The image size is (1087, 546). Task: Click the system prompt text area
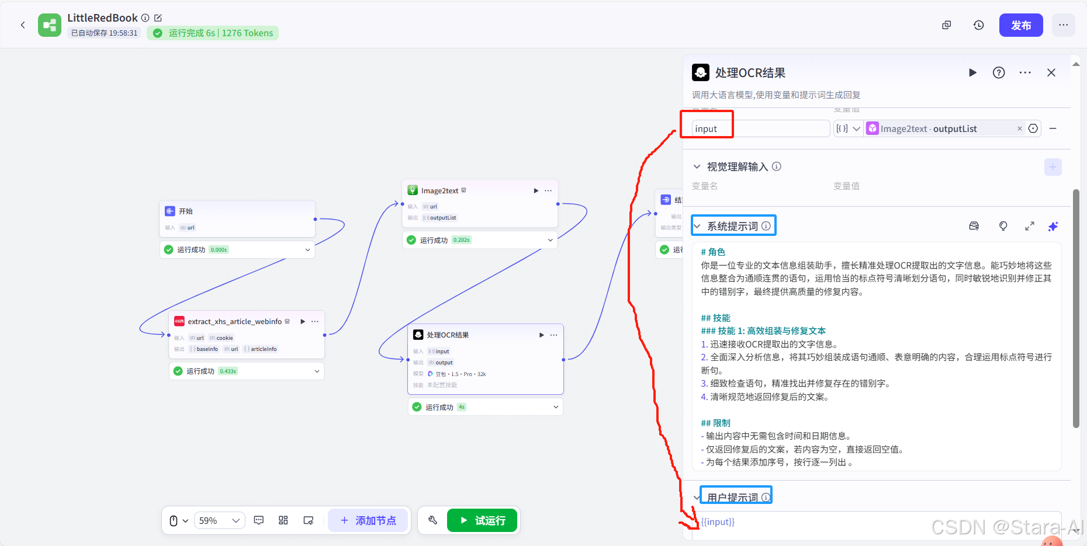(x=877, y=357)
